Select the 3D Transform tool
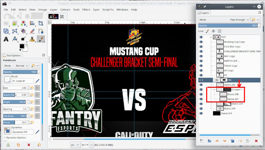Image resolution: width=265 pixels, height=150 pixels. click(x=6, y=31)
